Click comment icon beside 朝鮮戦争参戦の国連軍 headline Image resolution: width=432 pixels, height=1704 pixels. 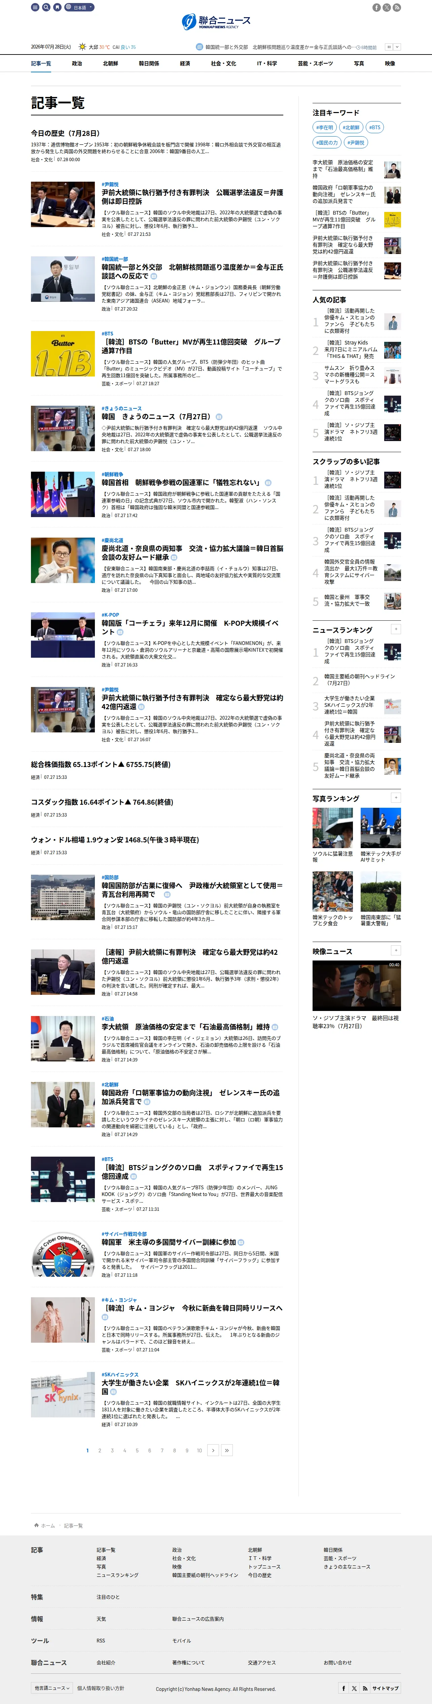(x=268, y=483)
